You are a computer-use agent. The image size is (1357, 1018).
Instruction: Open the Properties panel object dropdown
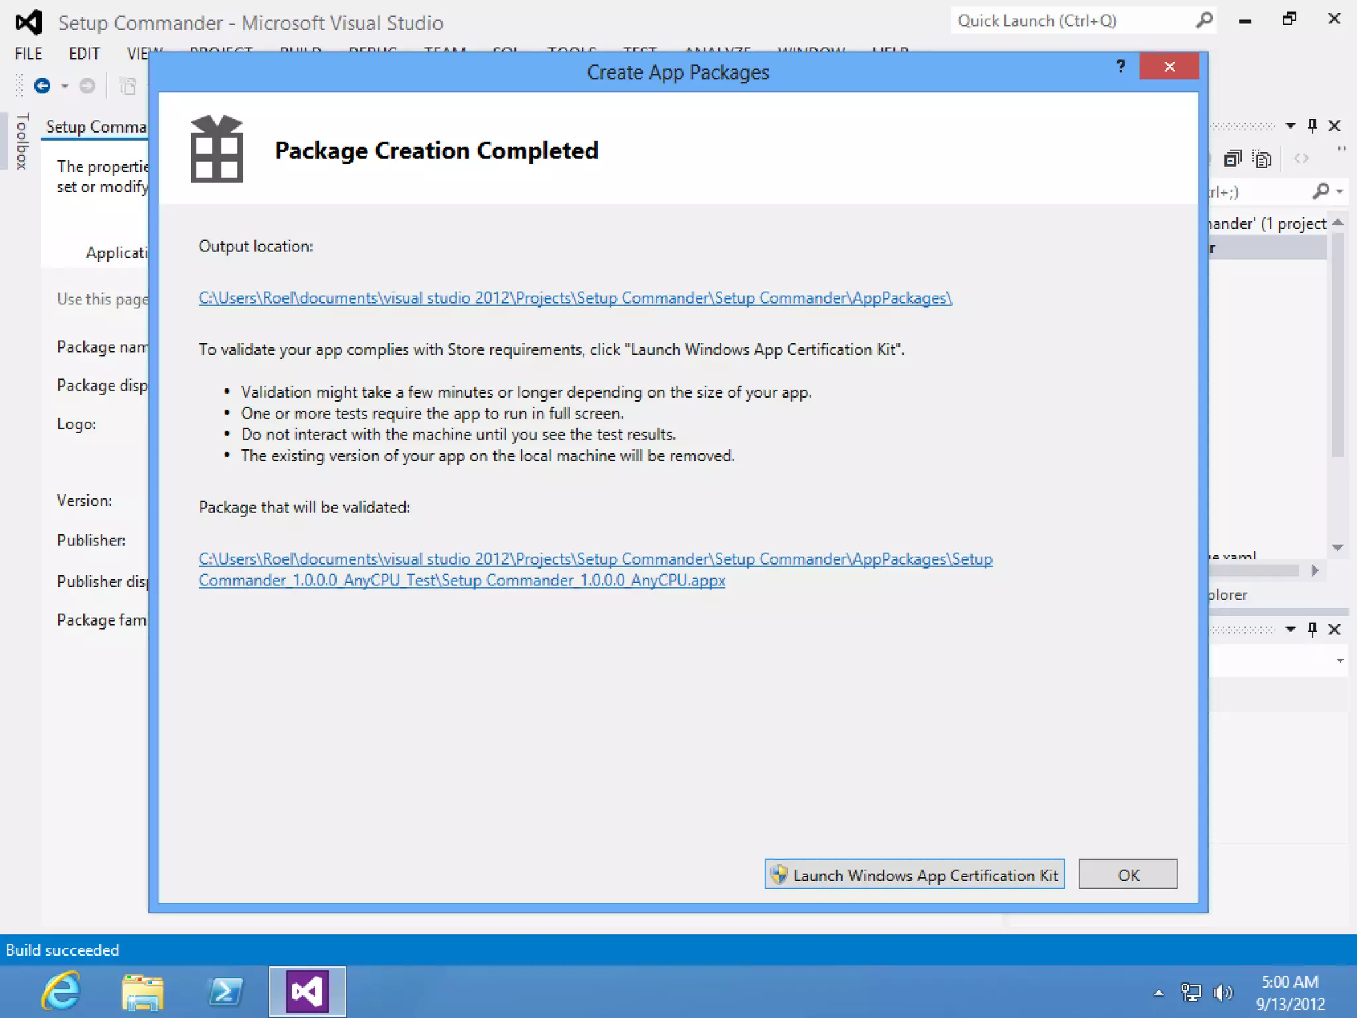coord(1340,660)
